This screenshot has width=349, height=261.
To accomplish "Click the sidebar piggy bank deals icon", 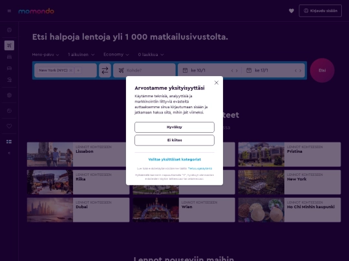I will [x=9, y=111].
